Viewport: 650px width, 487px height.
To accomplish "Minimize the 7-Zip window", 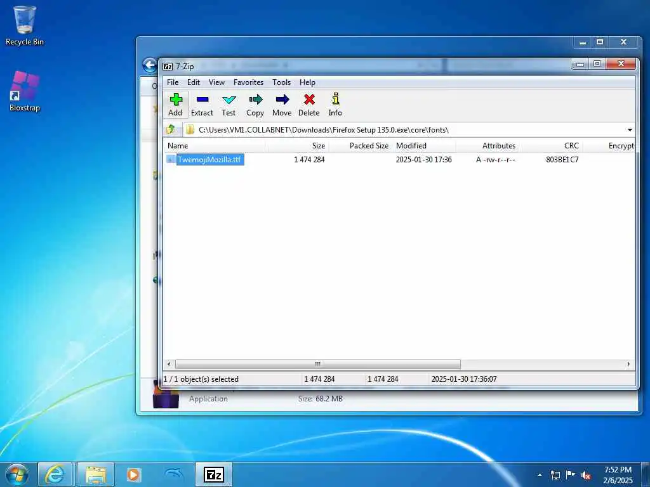I will pos(580,64).
